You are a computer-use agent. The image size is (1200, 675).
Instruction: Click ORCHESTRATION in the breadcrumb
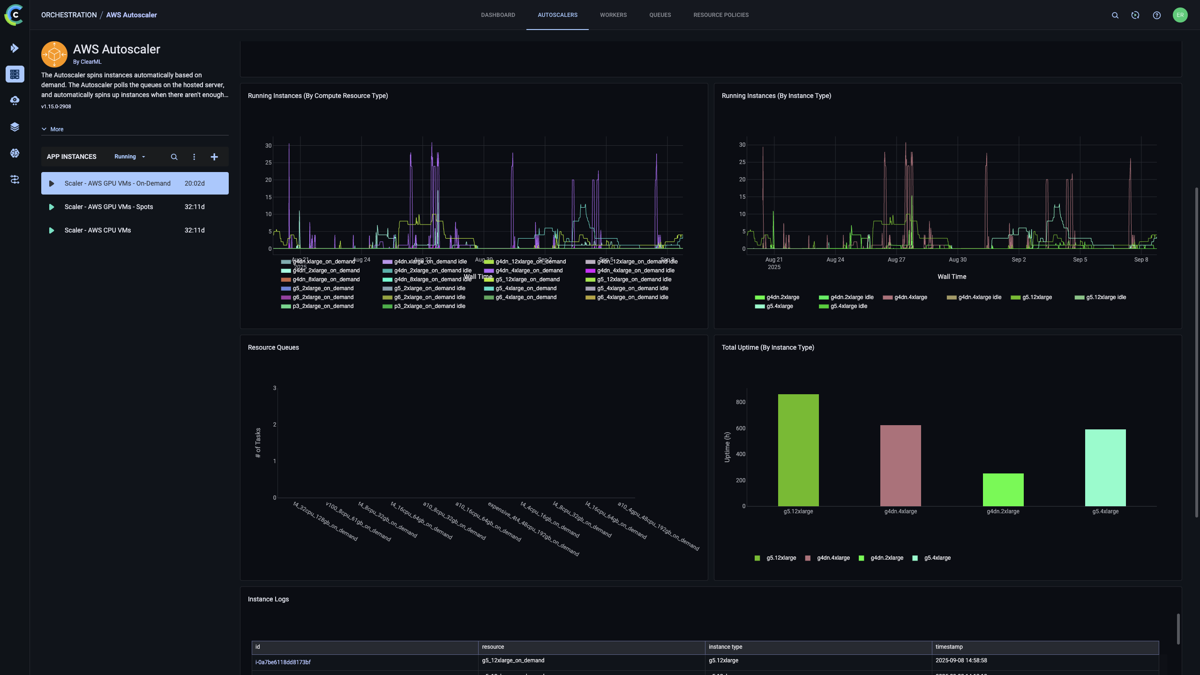[x=69, y=15]
